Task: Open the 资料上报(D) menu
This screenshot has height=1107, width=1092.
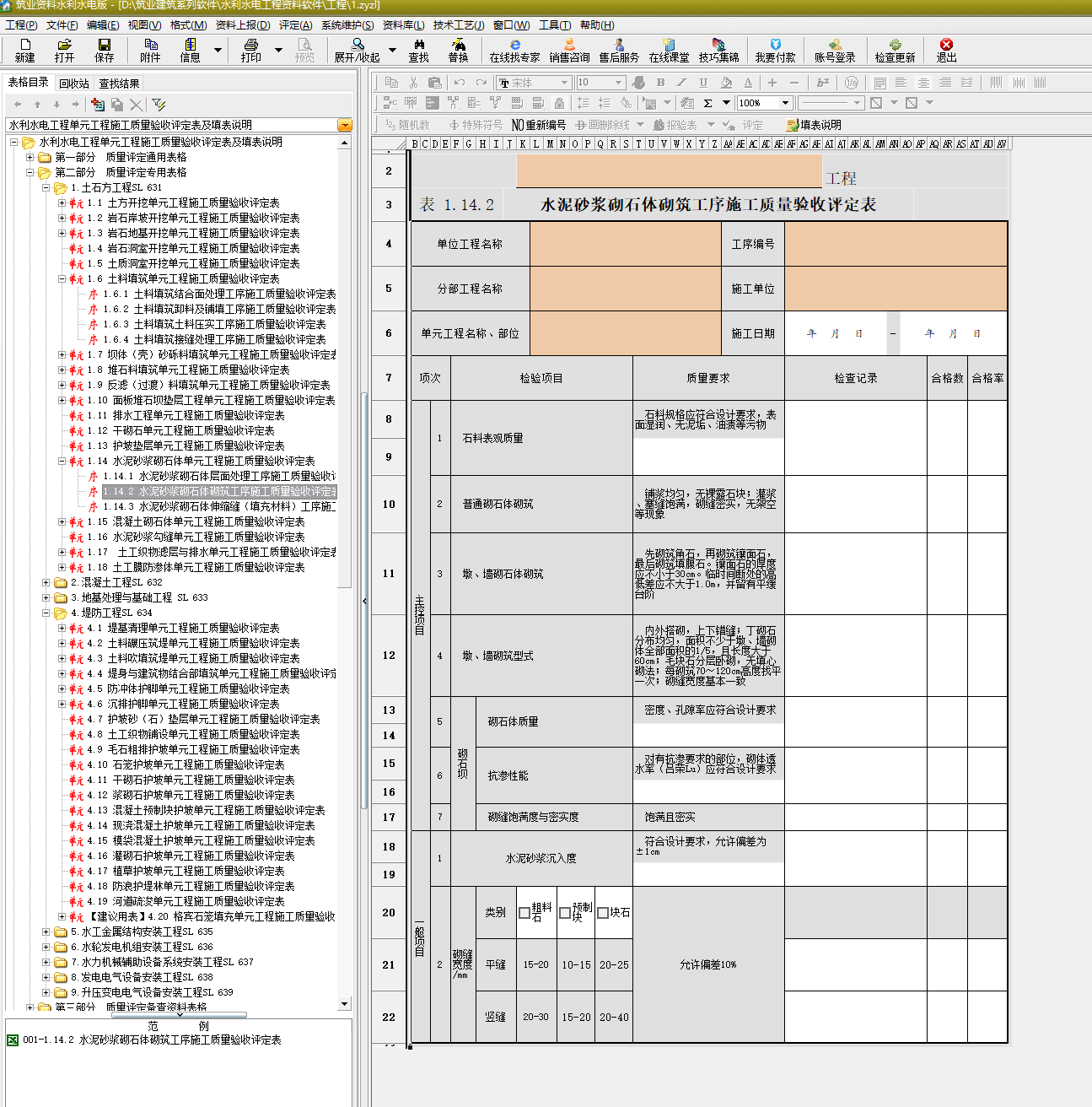Action: 243,25
